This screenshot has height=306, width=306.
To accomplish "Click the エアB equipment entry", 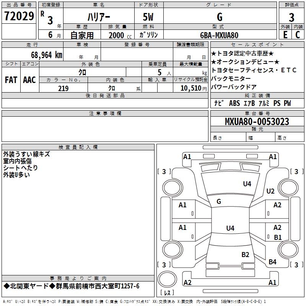I will 249,103.
